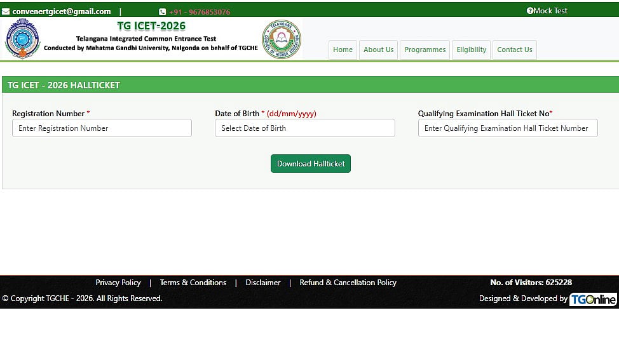This screenshot has height=348, width=619.
Task: Click the Qualifying Examination Hall Ticket No label
Action: (x=485, y=114)
